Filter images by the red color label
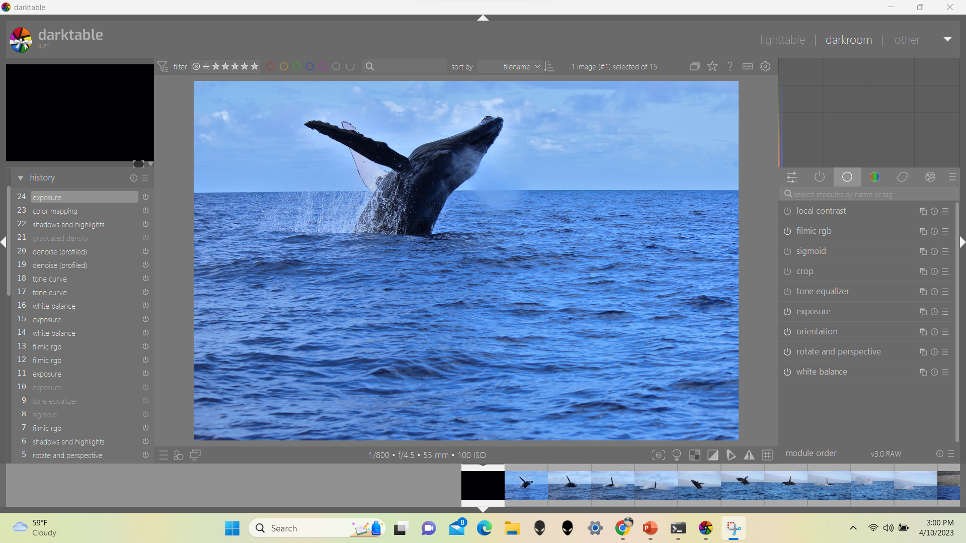The height and width of the screenshot is (543, 966). point(271,66)
